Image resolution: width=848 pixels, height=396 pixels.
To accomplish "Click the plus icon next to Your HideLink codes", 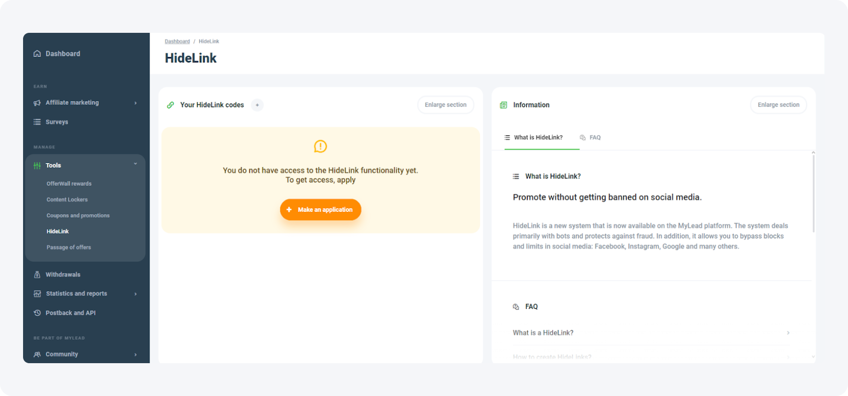I will point(257,105).
